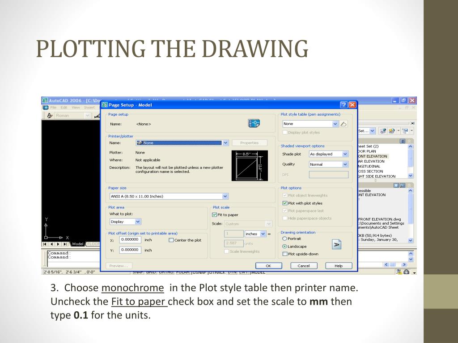Open the Edit menu in AutoCAD

pyautogui.click(x=64, y=108)
